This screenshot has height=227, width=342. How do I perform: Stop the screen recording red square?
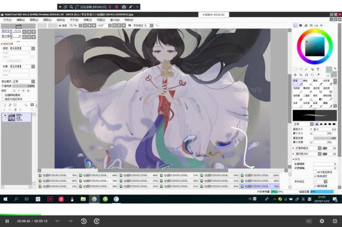coord(116,7)
